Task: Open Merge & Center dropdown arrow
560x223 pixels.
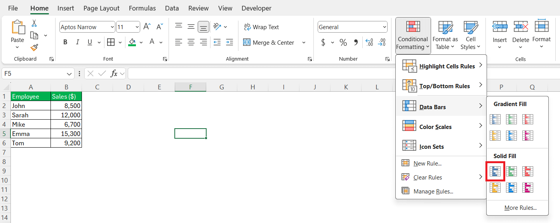Action: tap(304, 42)
